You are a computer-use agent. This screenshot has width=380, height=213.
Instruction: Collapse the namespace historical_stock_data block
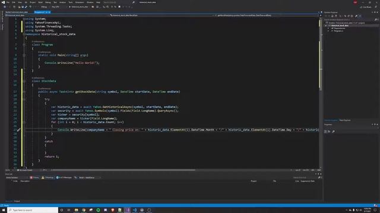24,34
